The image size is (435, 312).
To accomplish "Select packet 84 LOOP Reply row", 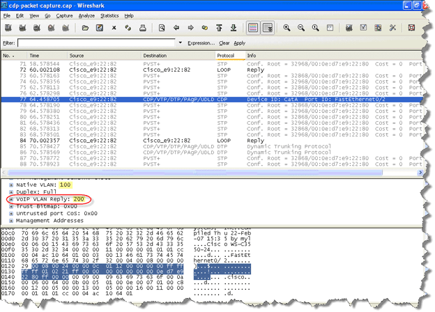I will 212,141.
